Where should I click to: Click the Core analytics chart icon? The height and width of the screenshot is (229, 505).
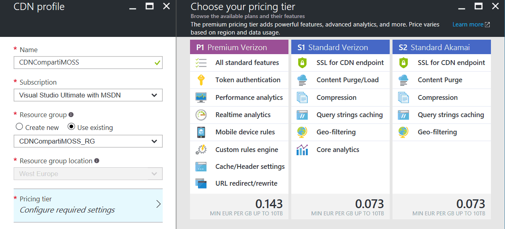[x=302, y=150]
